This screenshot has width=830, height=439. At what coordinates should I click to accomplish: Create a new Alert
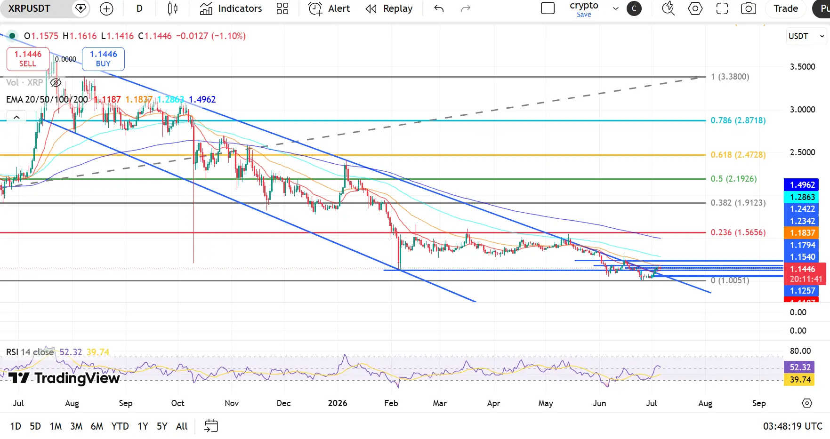click(329, 8)
